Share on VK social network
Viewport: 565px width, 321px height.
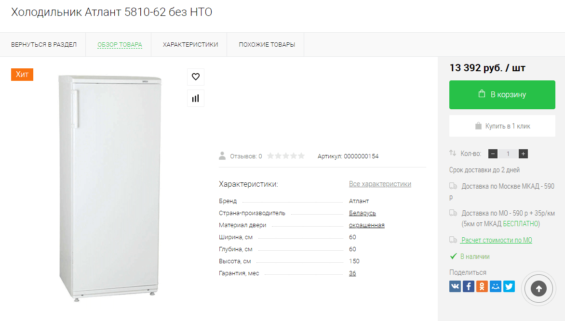[455, 286]
